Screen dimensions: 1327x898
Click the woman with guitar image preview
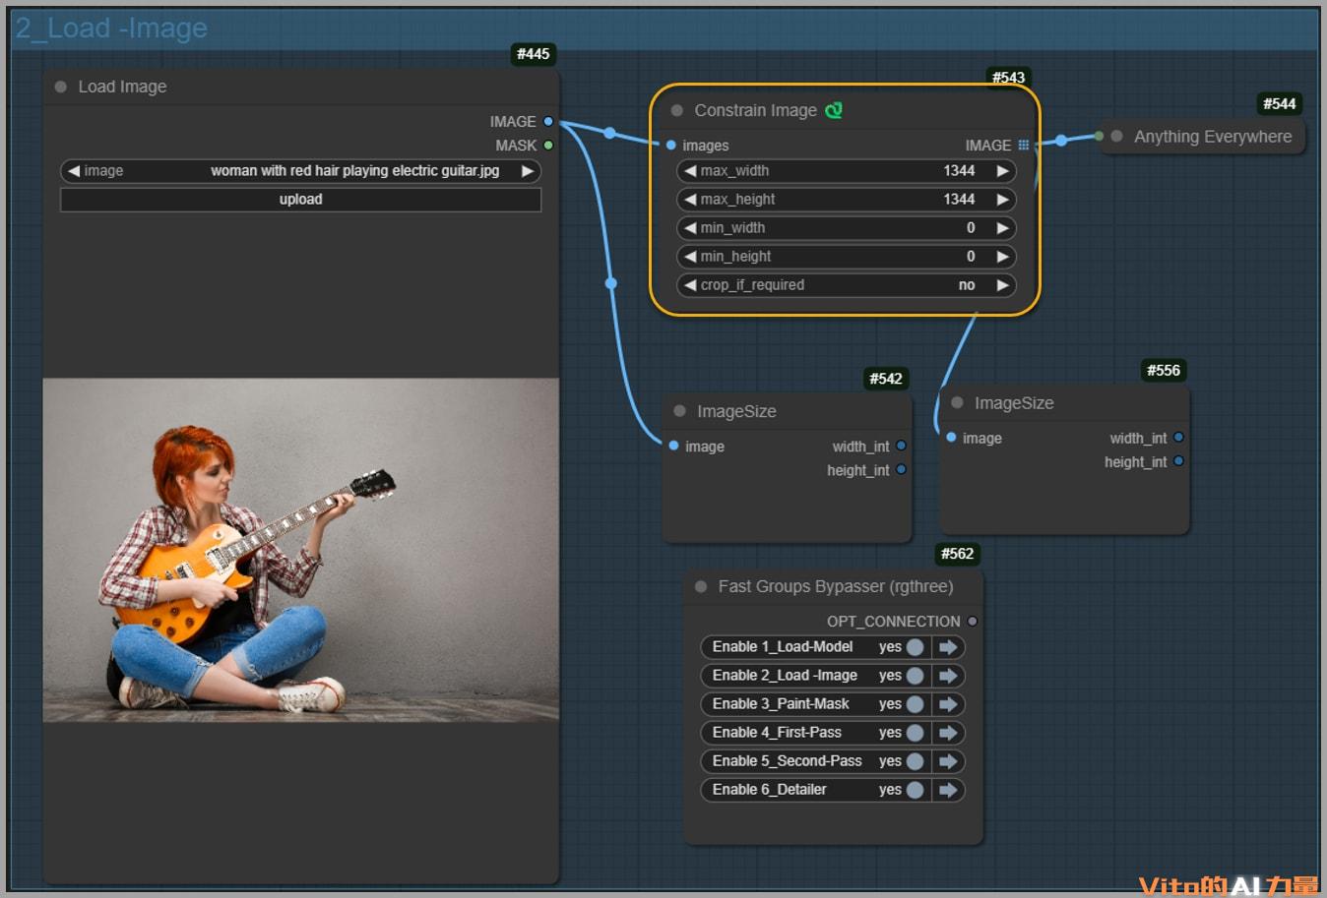[301, 550]
